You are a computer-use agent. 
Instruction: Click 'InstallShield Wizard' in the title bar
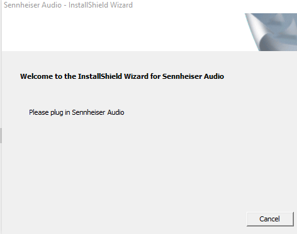click(x=101, y=5)
